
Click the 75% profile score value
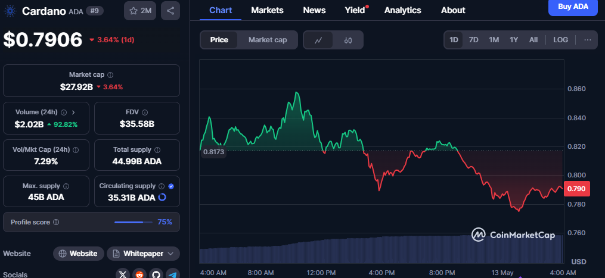click(x=165, y=222)
